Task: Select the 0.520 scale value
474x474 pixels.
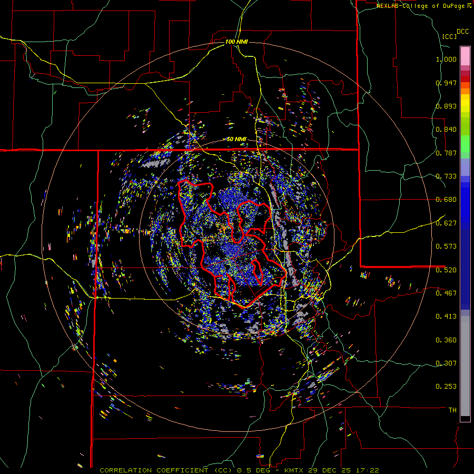Action: pos(446,270)
